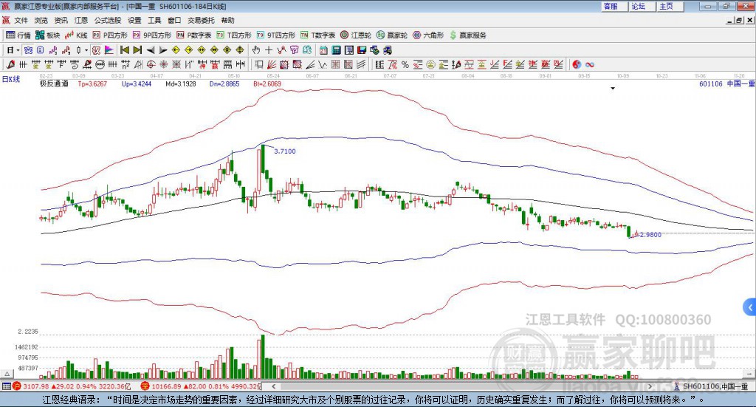Image resolution: width=756 pixels, height=407 pixels.
Task: Select the crosshair cursor tool
Action: 269,50
